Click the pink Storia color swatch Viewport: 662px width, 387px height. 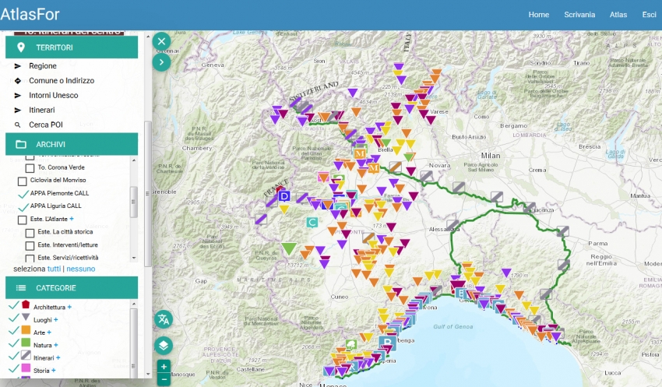point(26,368)
